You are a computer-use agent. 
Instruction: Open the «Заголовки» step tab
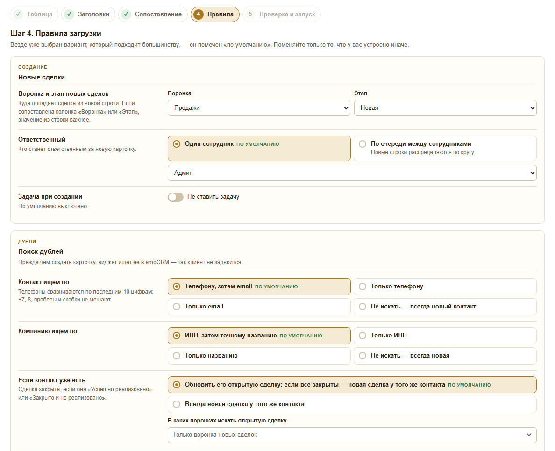click(x=88, y=14)
